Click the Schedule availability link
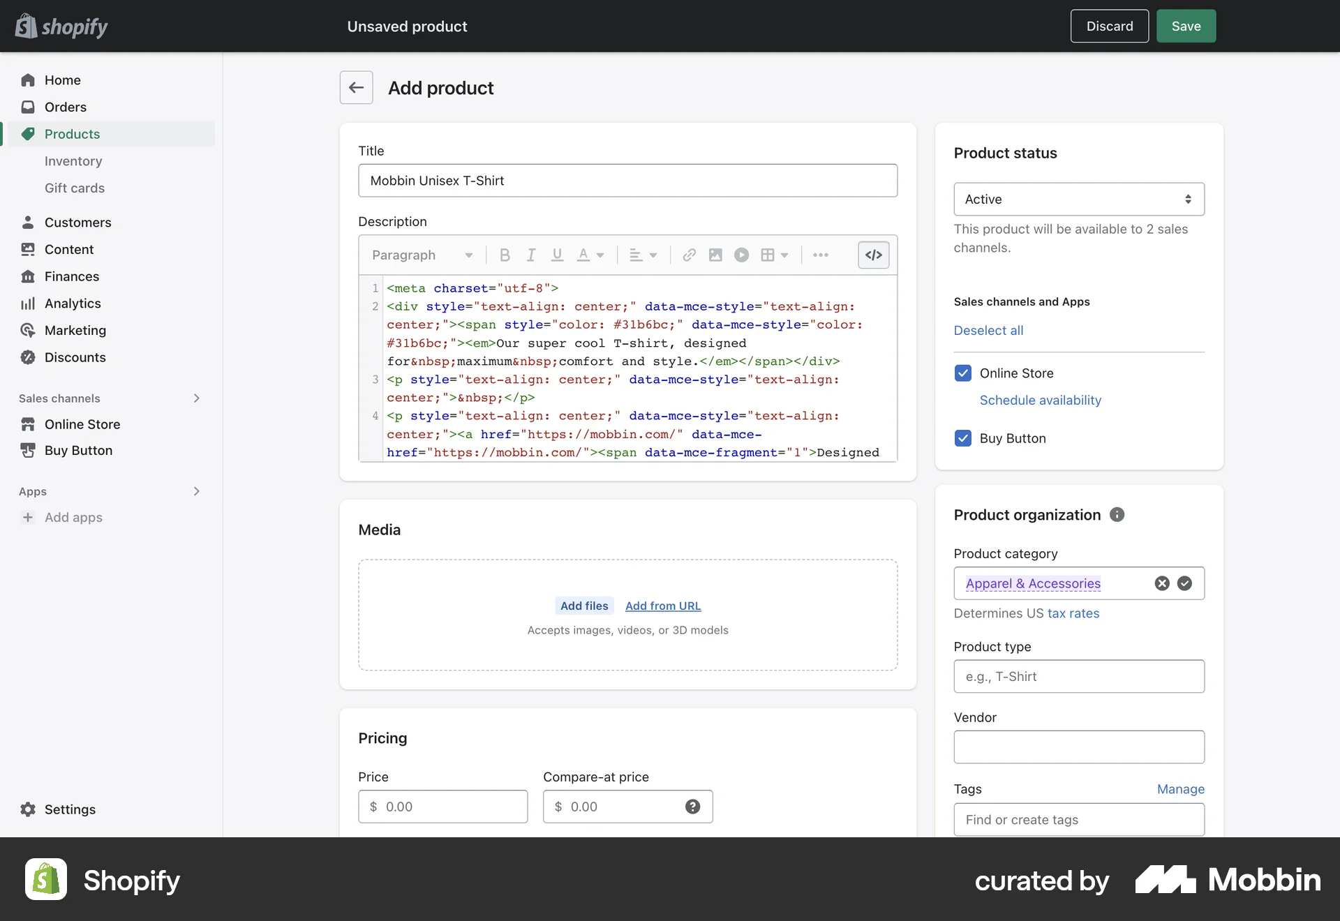1340x921 pixels. [x=1040, y=400]
